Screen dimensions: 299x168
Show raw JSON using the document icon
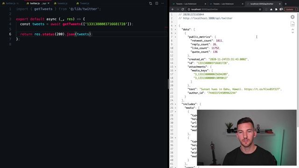[292, 24]
